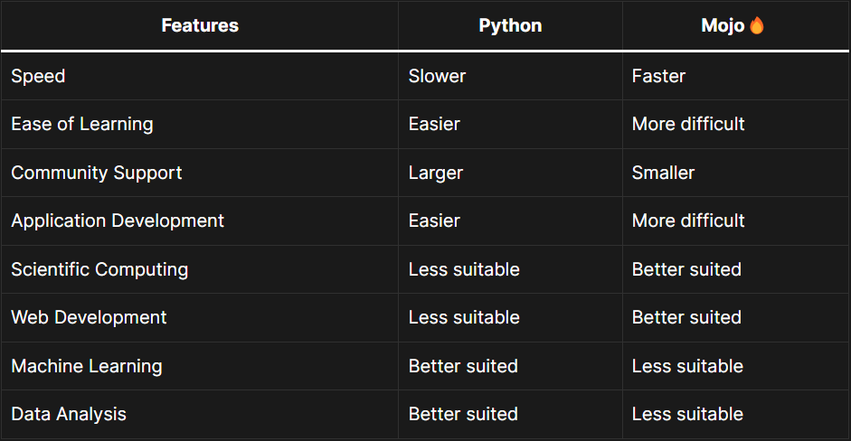Select the Community Support cell
Image resolution: width=851 pixels, height=441 pixels.
click(97, 173)
